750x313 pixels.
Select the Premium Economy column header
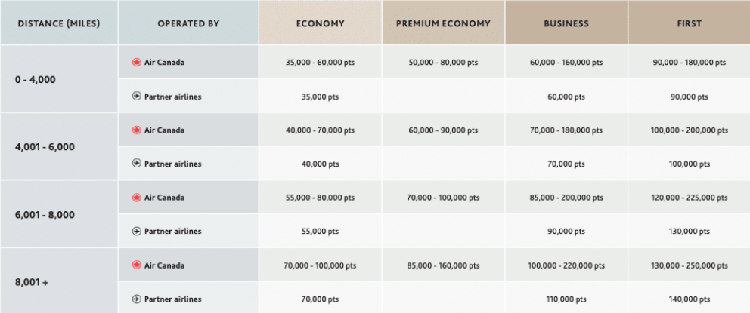pyautogui.click(x=443, y=23)
